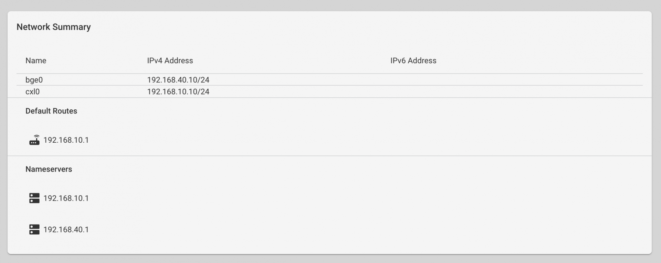
Task: Click blank space right of the default route entry
Action: 344,140
